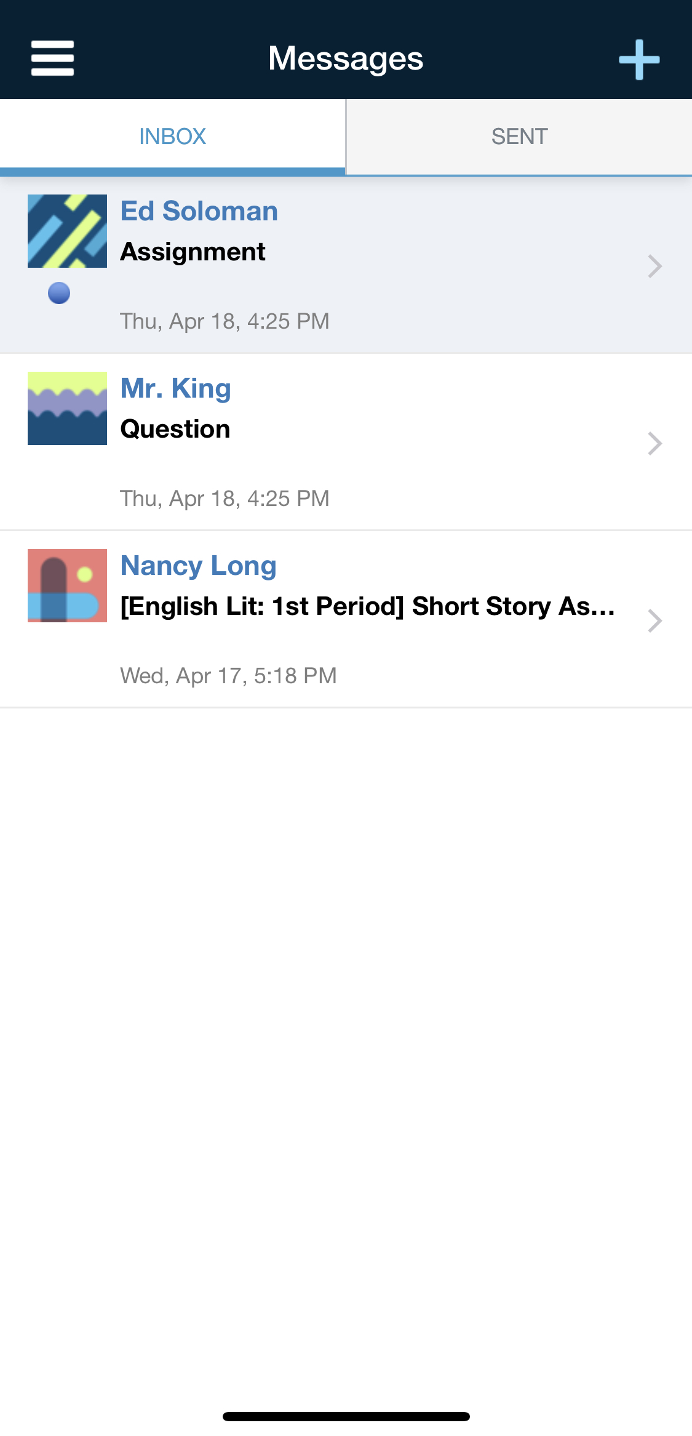Switch to the INBOX tab
The width and height of the screenshot is (692, 1436).
click(172, 137)
